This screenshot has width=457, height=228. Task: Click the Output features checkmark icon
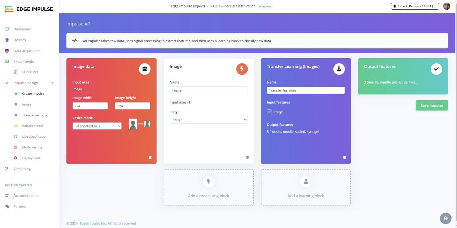pos(436,69)
